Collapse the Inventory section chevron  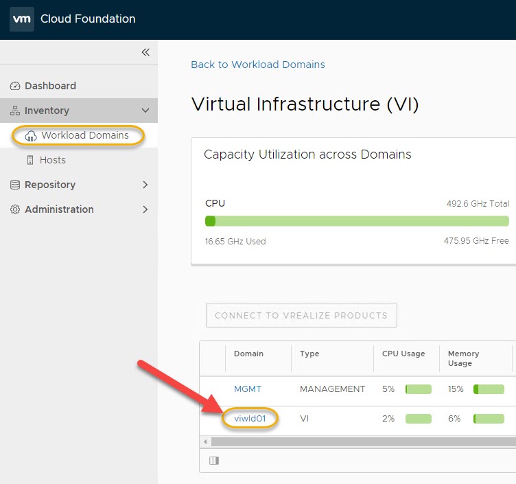(x=145, y=111)
